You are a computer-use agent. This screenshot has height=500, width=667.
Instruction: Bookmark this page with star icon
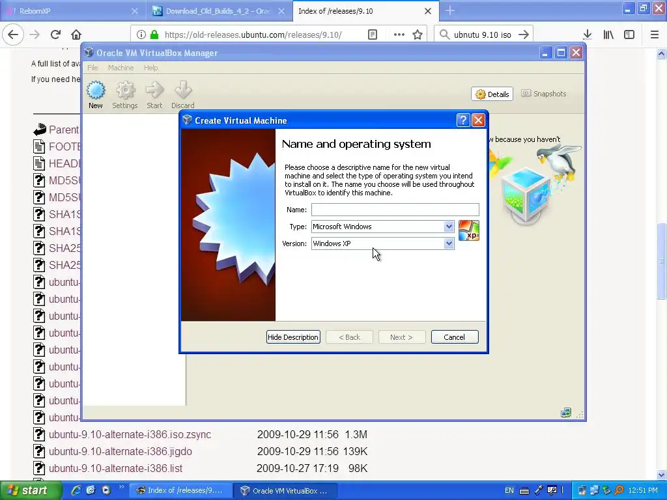[418, 35]
